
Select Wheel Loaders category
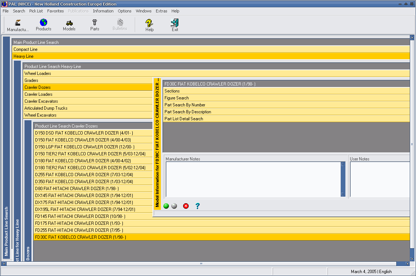tap(216, 73)
